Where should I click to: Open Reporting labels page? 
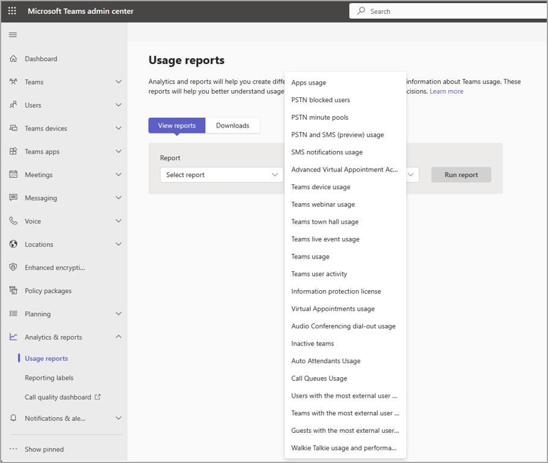pyautogui.click(x=49, y=378)
